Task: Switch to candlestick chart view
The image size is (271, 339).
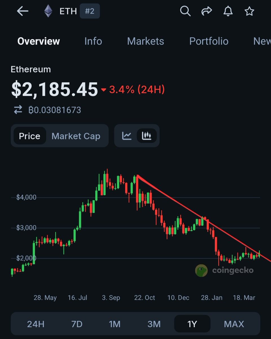Action: coord(147,136)
